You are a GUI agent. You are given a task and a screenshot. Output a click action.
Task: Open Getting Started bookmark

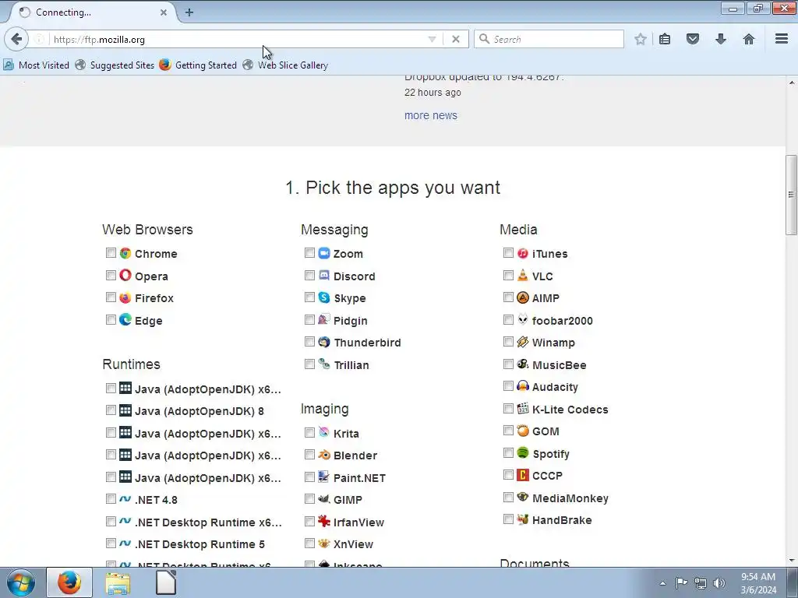[x=198, y=65]
